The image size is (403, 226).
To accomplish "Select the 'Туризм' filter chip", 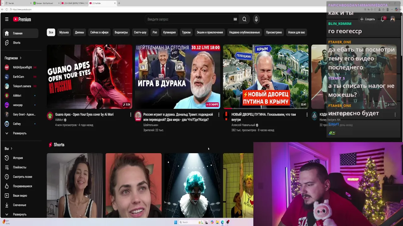I will [186, 32].
